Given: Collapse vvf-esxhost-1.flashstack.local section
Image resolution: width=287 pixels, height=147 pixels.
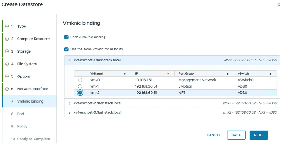Looking at the screenshot, I should tap(69, 60).
